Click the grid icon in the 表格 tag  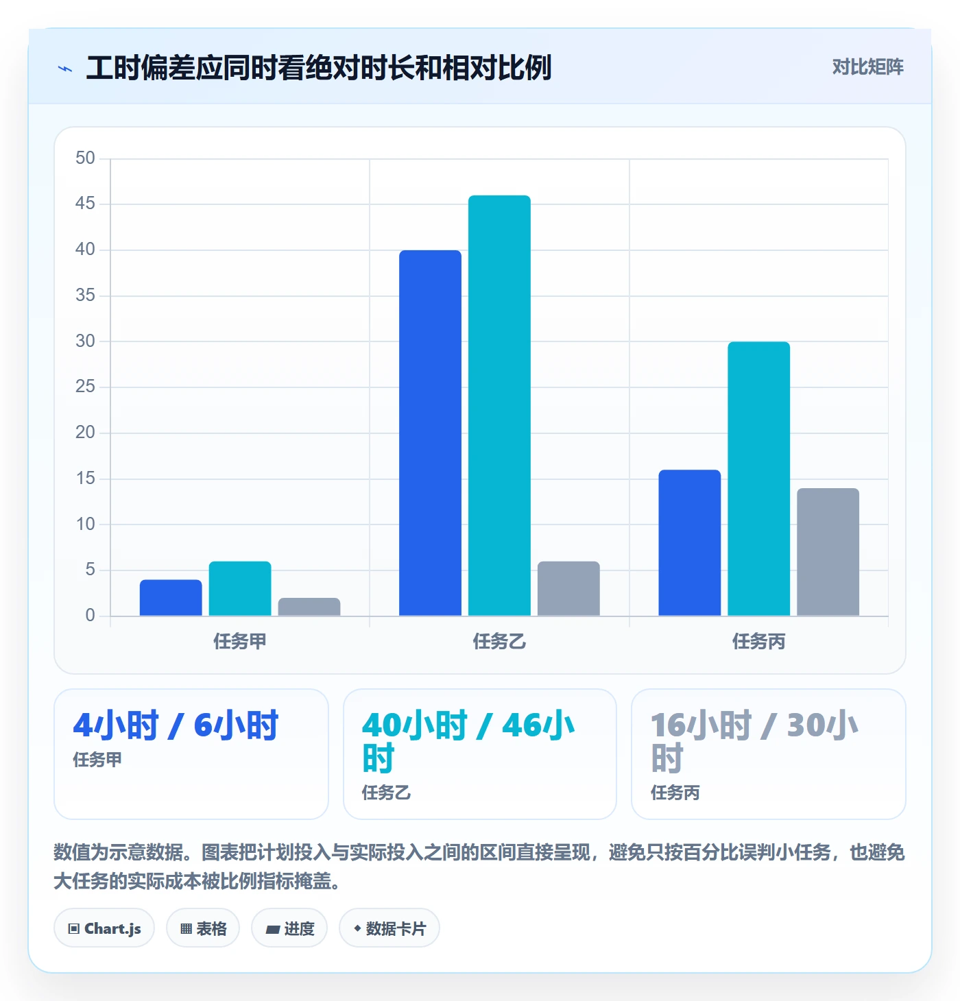coord(186,929)
